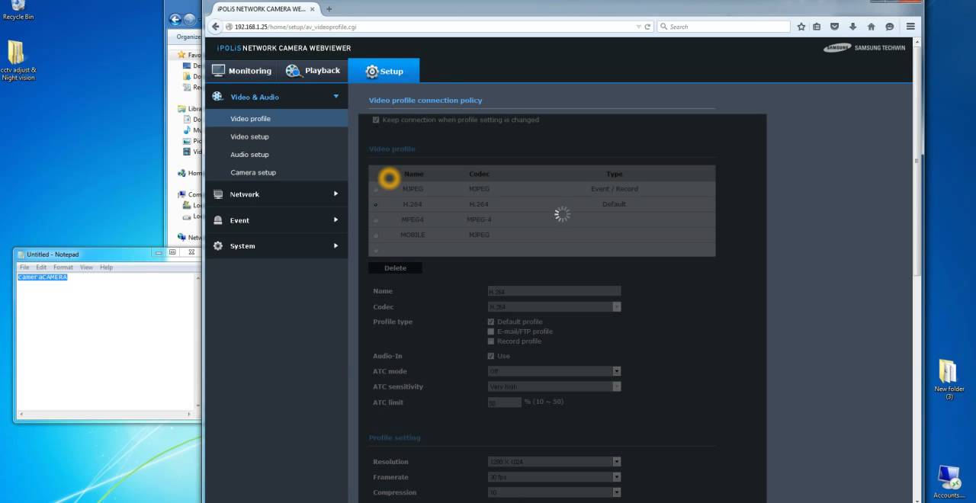
Task: Click the Event bell icon in sidebar
Action: [x=218, y=220]
